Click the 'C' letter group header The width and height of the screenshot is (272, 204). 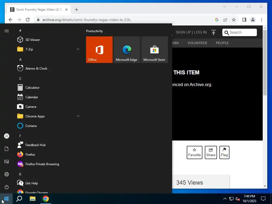pyautogui.click(x=20, y=79)
